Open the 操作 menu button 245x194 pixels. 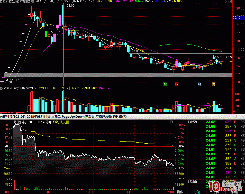[x=180, y=192]
